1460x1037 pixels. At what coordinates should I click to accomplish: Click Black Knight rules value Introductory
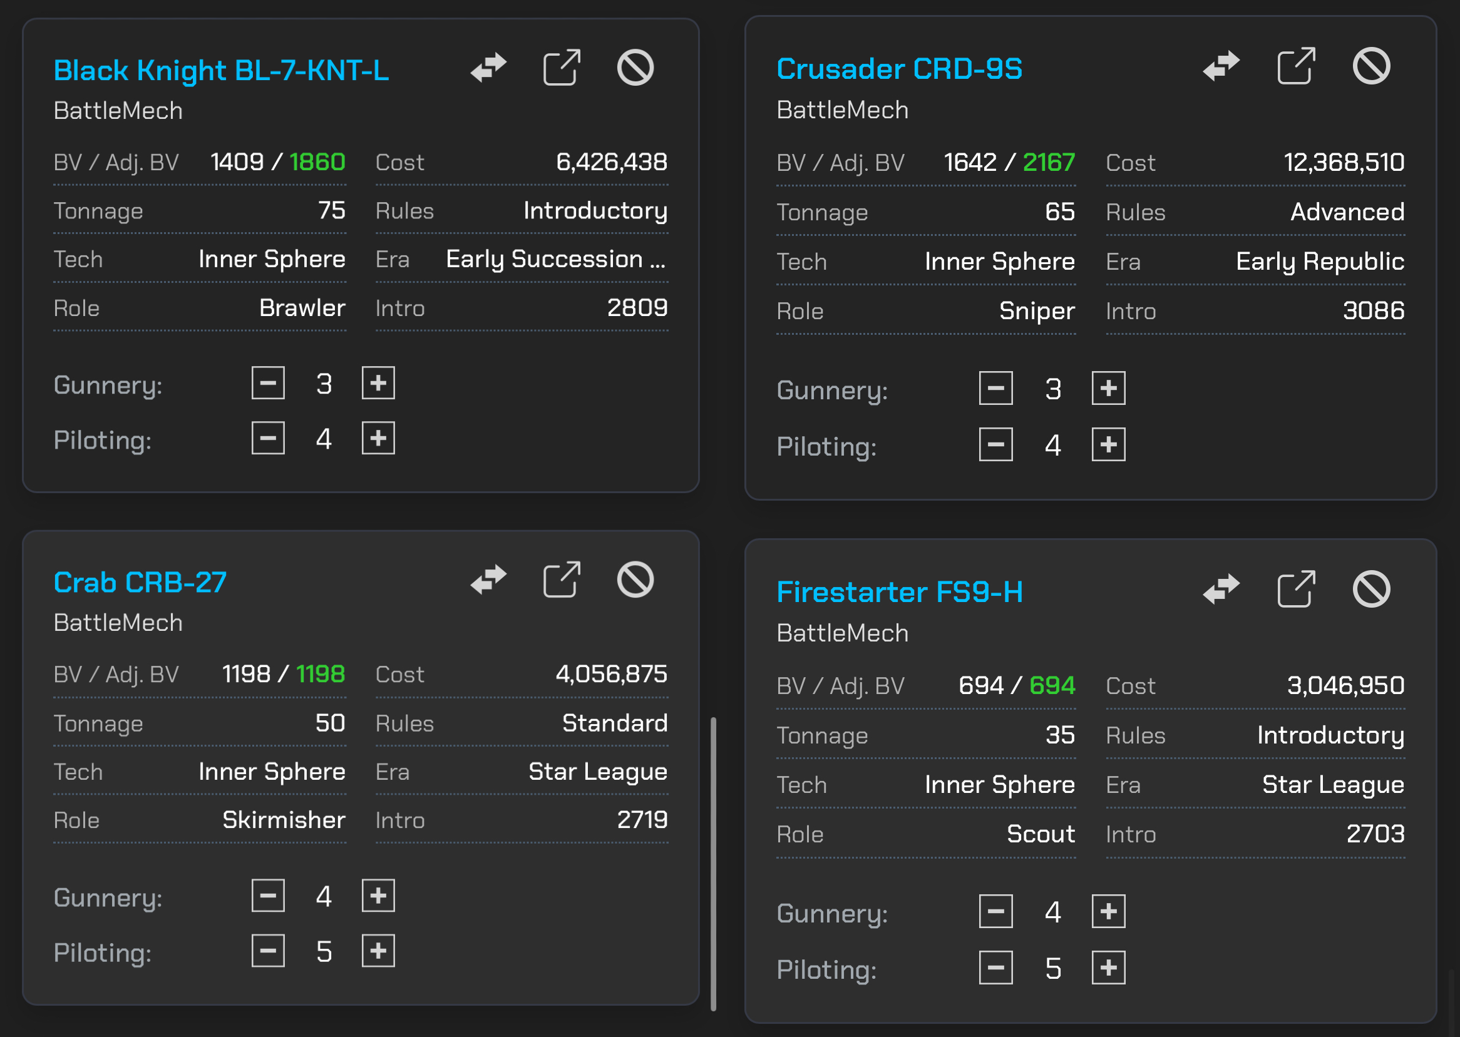click(x=595, y=211)
